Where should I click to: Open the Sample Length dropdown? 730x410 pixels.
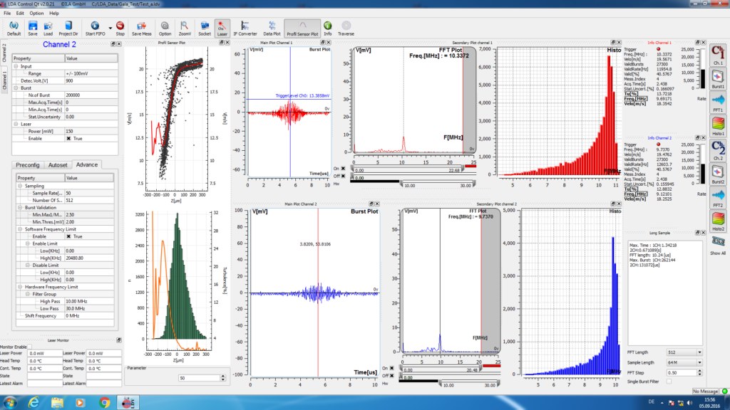(x=684, y=362)
